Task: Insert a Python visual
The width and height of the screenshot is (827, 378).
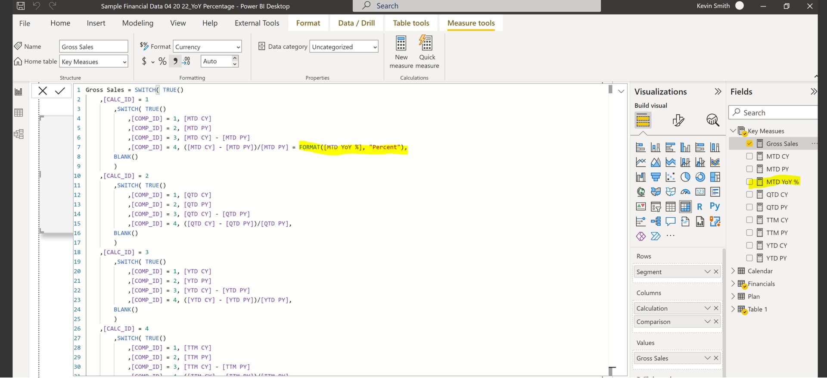Action: [x=715, y=206]
